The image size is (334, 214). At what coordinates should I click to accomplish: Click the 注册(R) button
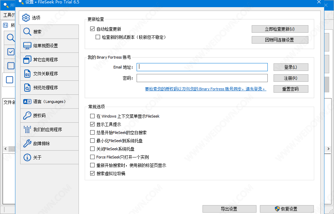291,78
